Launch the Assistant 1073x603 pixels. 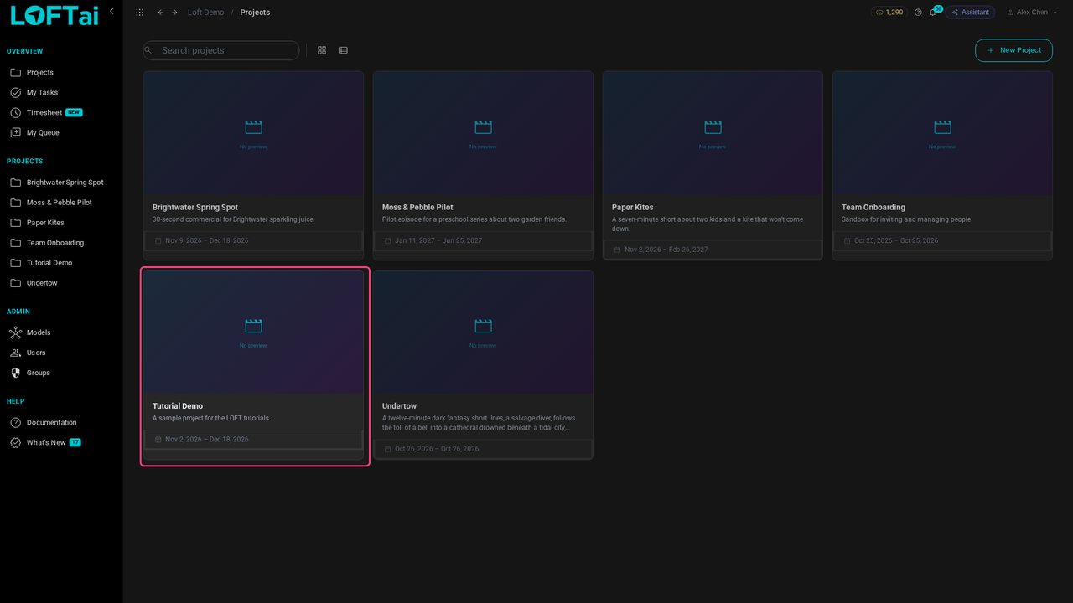(970, 13)
